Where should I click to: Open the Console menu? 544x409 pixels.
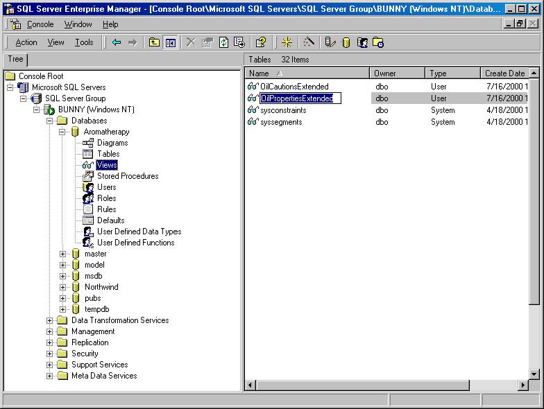[x=40, y=24]
